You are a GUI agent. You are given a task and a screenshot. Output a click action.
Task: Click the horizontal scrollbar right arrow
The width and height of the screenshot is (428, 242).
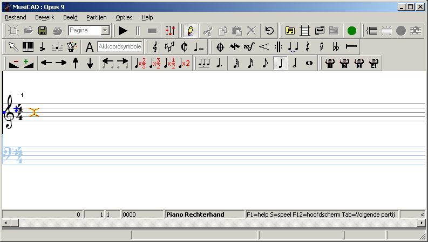point(422,223)
